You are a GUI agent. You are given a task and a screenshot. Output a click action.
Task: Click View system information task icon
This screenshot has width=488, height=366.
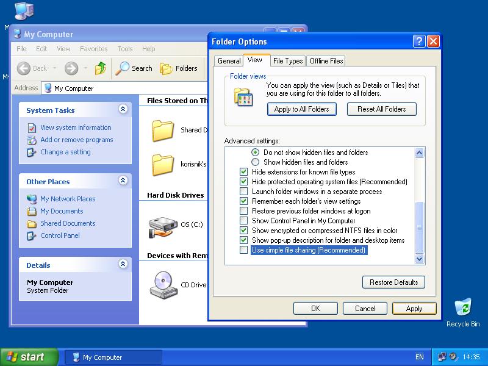pyautogui.click(x=32, y=127)
